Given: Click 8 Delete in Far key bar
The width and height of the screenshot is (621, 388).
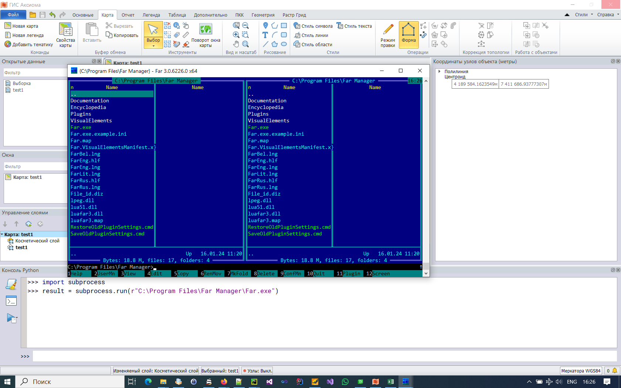Looking at the screenshot, I should coord(264,274).
